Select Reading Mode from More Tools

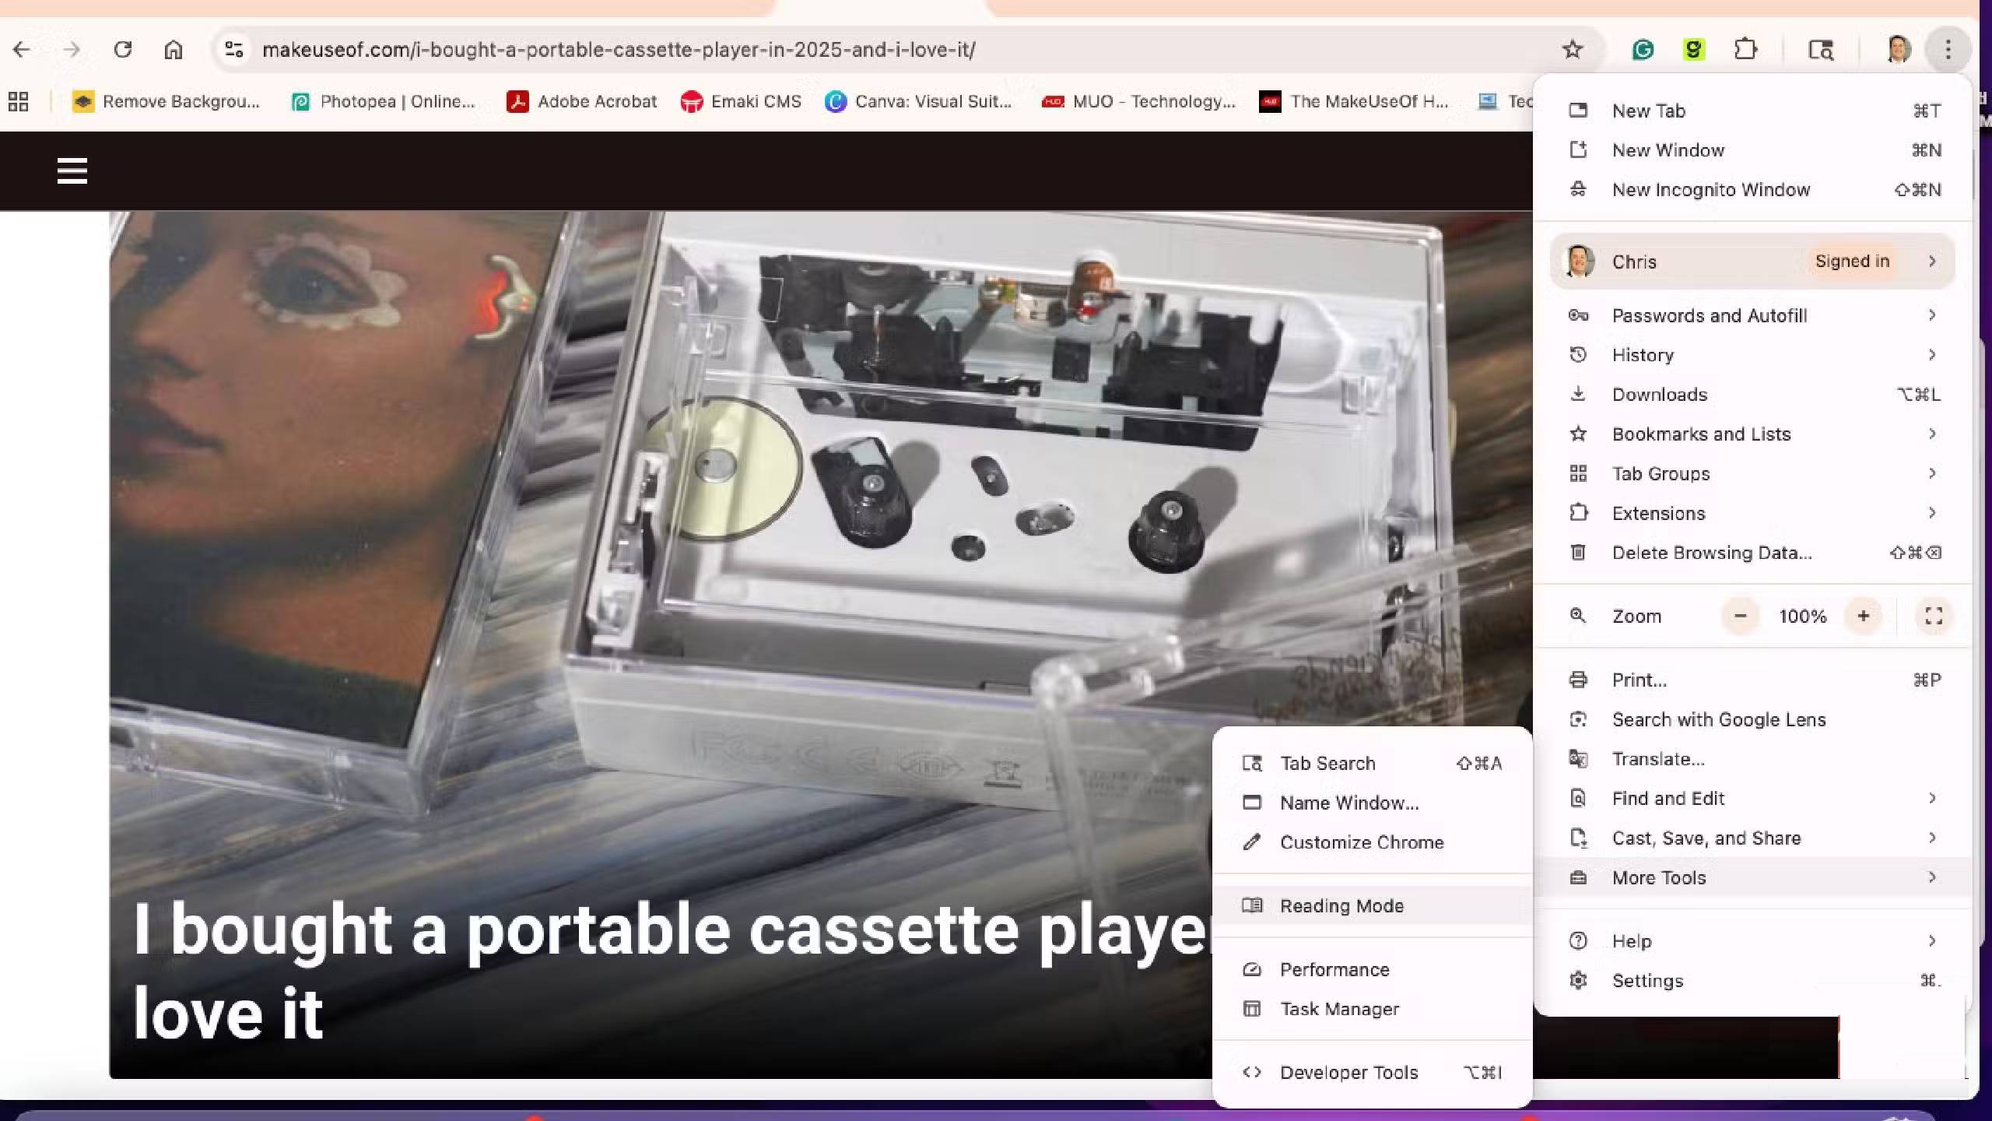click(1341, 905)
